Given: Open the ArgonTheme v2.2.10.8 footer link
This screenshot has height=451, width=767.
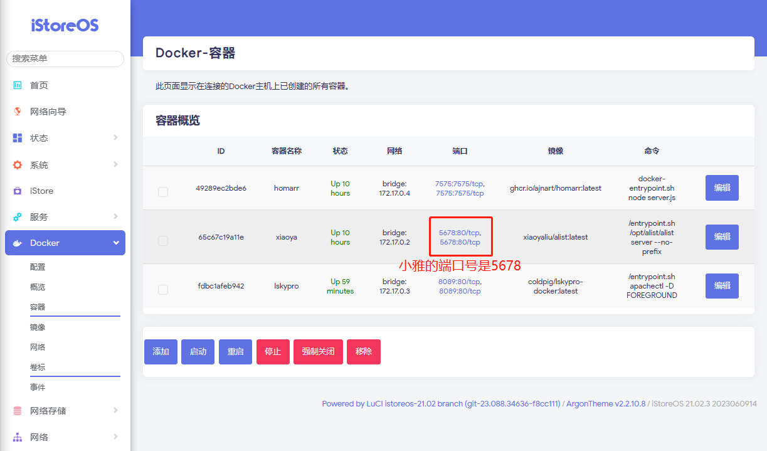Looking at the screenshot, I should coord(606,404).
